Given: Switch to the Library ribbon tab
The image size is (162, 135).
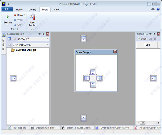Looking at the screenshot, I should [x=32, y=9].
